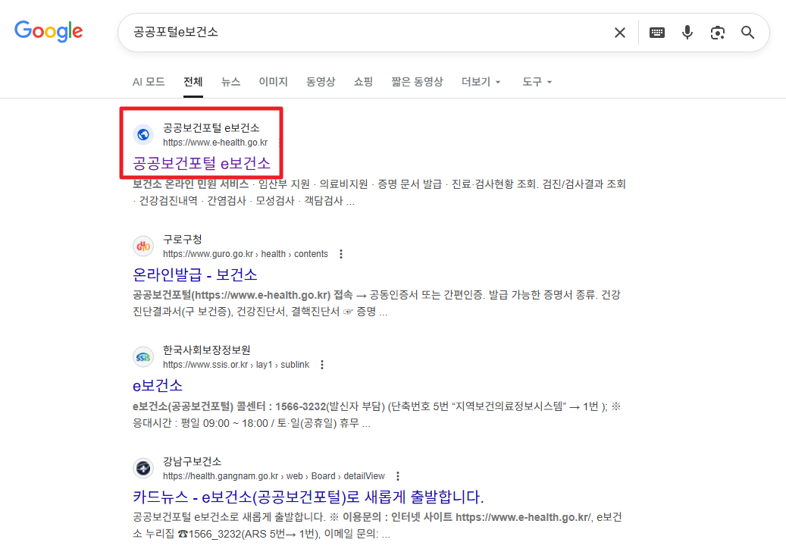The height and width of the screenshot is (552, 786).
Task: Click the 구로구청 site favicon
Action: [x=143, y=246]
